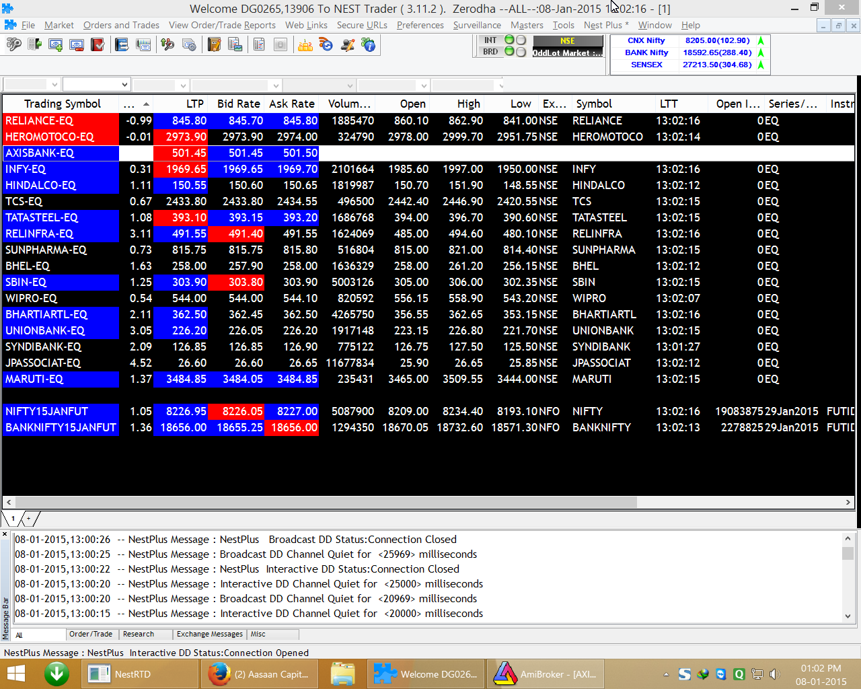The width and height of the screenshot is (861, 689).
Task: Switch to AmiBroker taskbar window
Action: click(x=546, y=674)
